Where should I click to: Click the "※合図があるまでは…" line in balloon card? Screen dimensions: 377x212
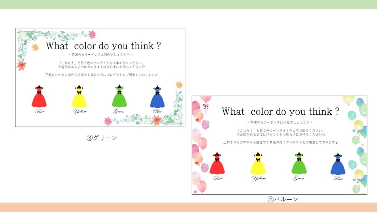coord(281,134)
